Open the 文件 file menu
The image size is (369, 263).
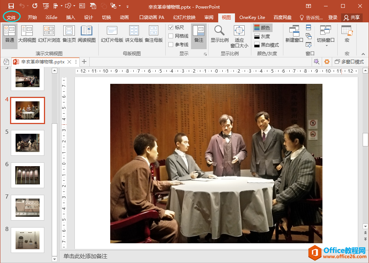pyautogui.click(x=11, y=18)
